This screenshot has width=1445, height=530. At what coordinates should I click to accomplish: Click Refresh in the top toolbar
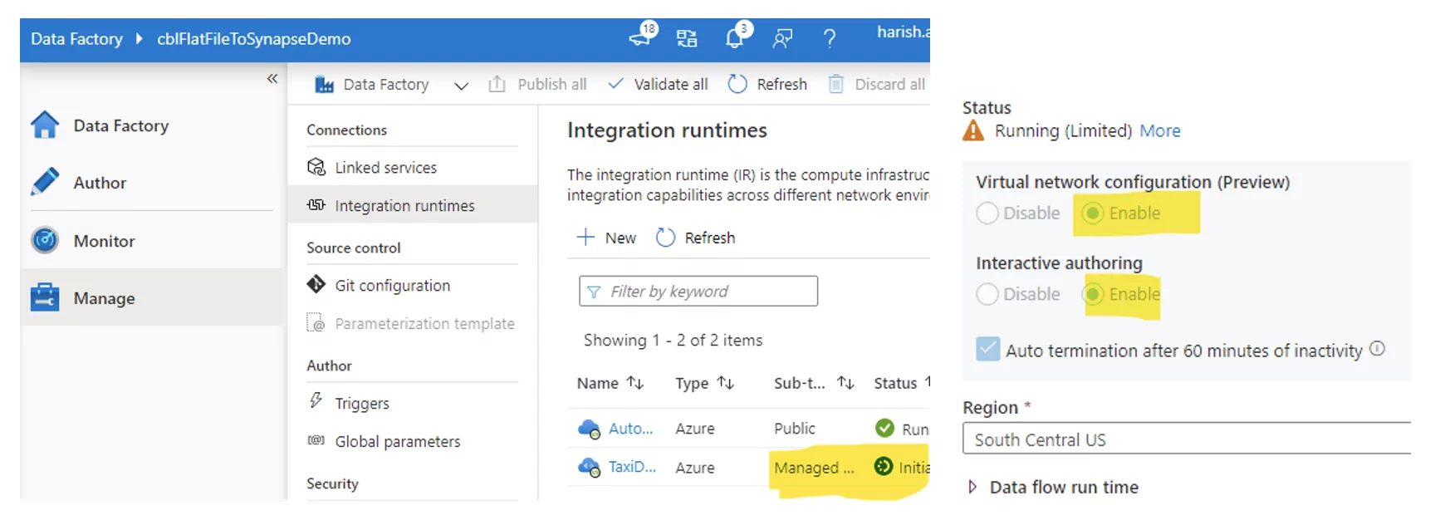pyautogui.click(x=767, y=84)
